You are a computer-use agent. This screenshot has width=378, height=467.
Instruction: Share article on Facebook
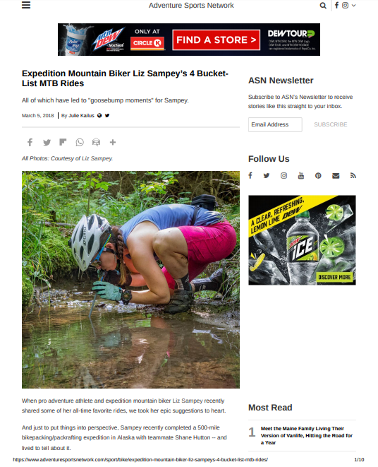(30, 142)
